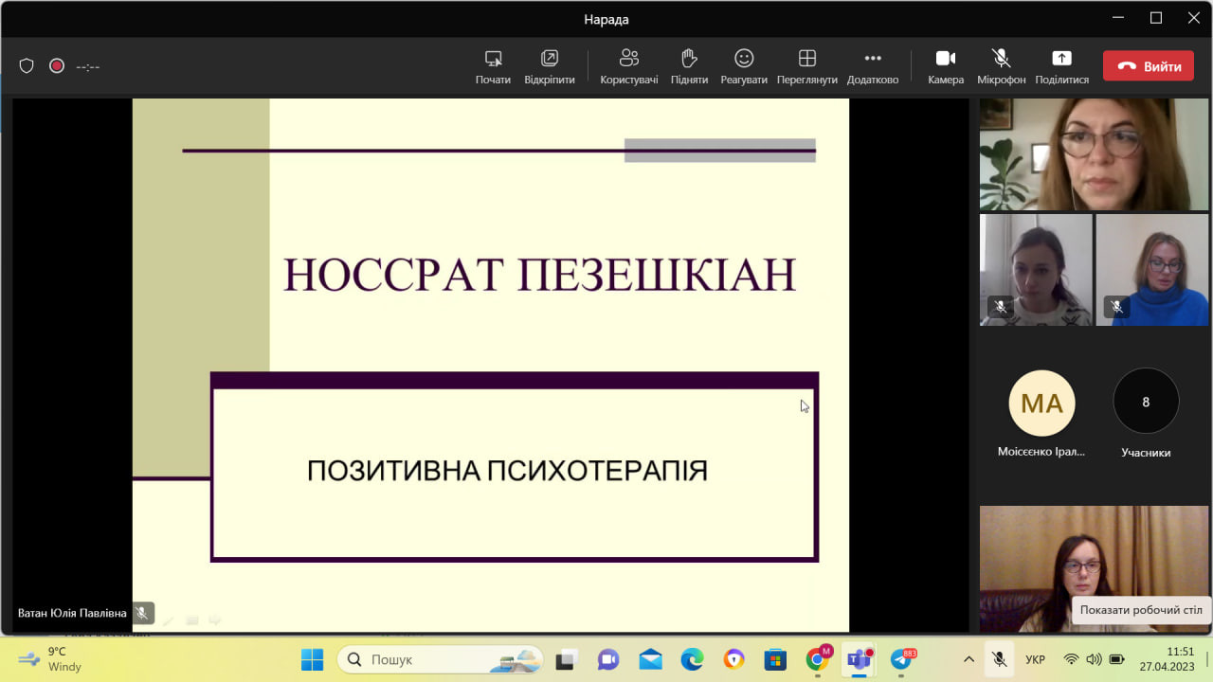Pop out the window with Відкріпити
The height and width of the screenshot is (682, 1213).
coord(550,65)
